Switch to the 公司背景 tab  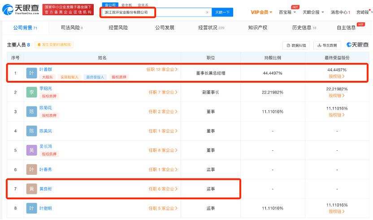(x=25, y=28)
